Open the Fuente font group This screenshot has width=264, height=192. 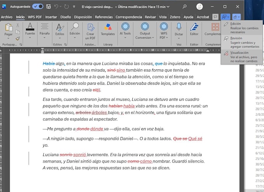click(30, 31)
